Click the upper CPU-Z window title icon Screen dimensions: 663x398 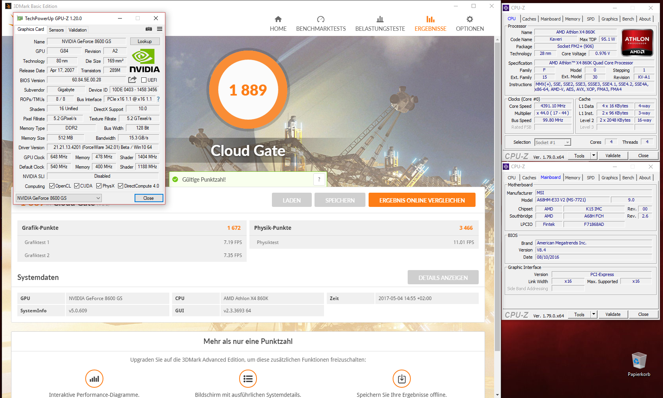pos(506,8)
